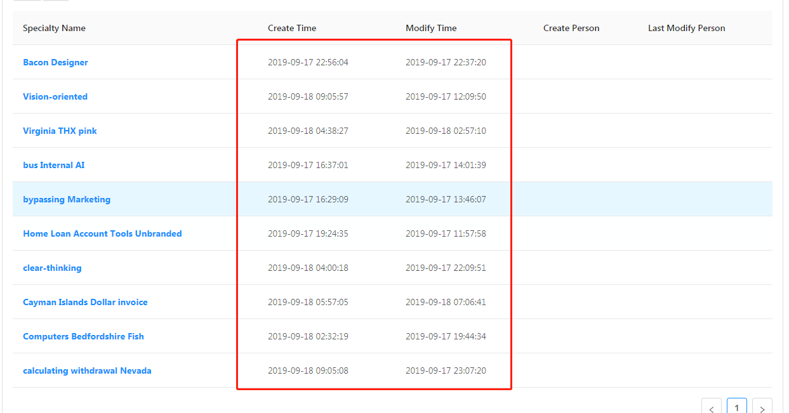Select modify time 2019-09-17 14:01:39
The width and height of the screenshot is (789, 413).
446,165
